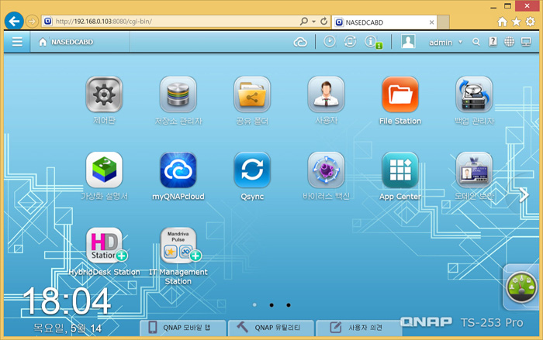Click the browser back button
Screen dimensions: 543x340
pos(14,22)
